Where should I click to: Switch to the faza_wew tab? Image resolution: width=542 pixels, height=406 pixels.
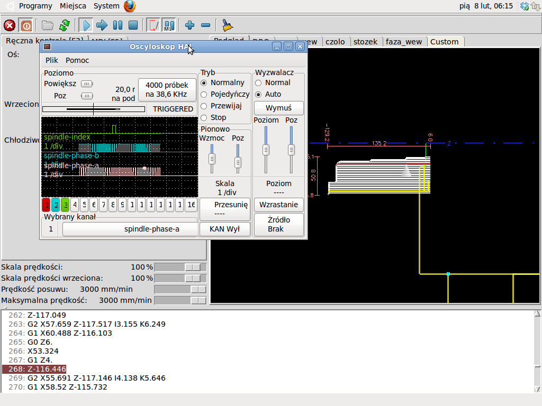[404, 42]
